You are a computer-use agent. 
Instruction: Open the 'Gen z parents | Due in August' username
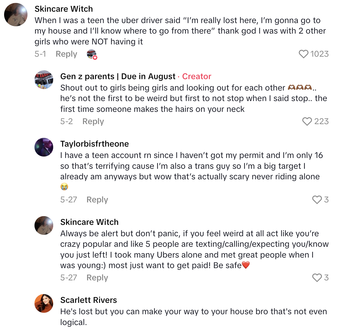tap(117, 77)
